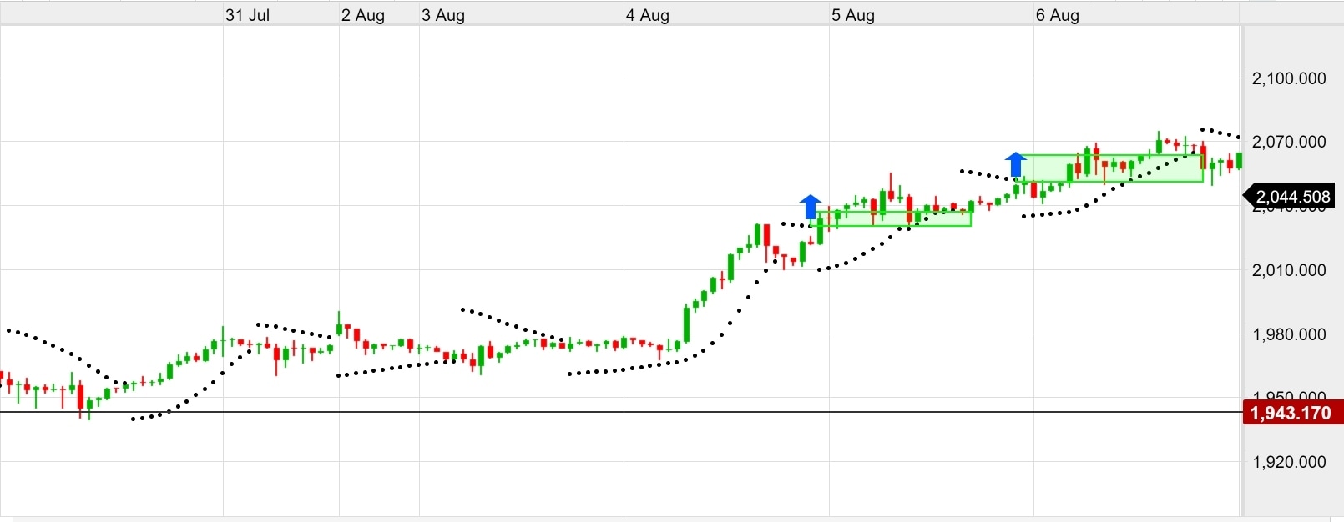Click the blue up arrow near 6 Aug

click(1015, 164)
